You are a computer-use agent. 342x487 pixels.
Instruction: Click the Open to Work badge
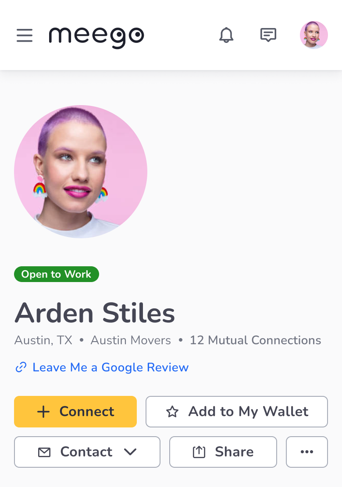[57, 274]
